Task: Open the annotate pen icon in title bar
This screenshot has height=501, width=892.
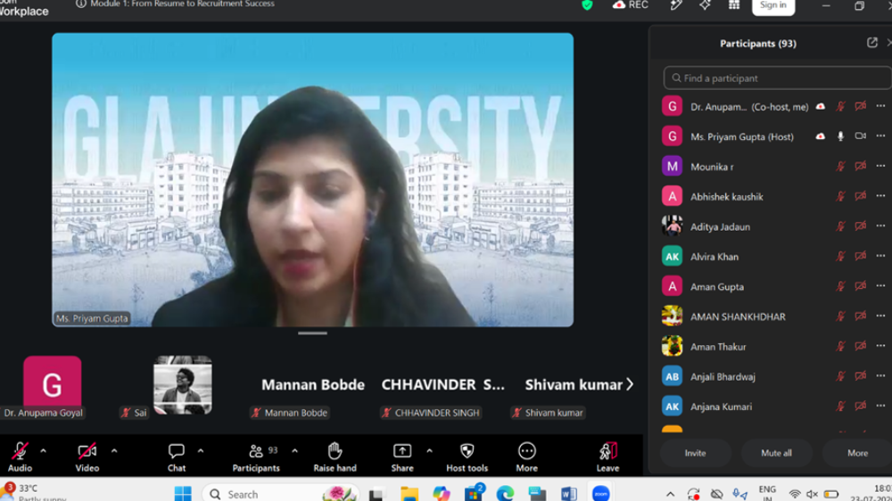Action: click(x=676, y=5)
